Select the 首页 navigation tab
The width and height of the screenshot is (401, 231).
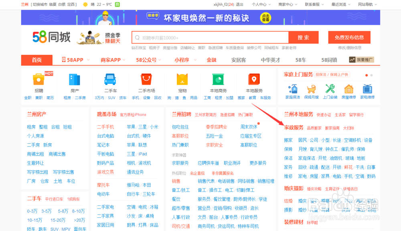[x=37, y=60]
